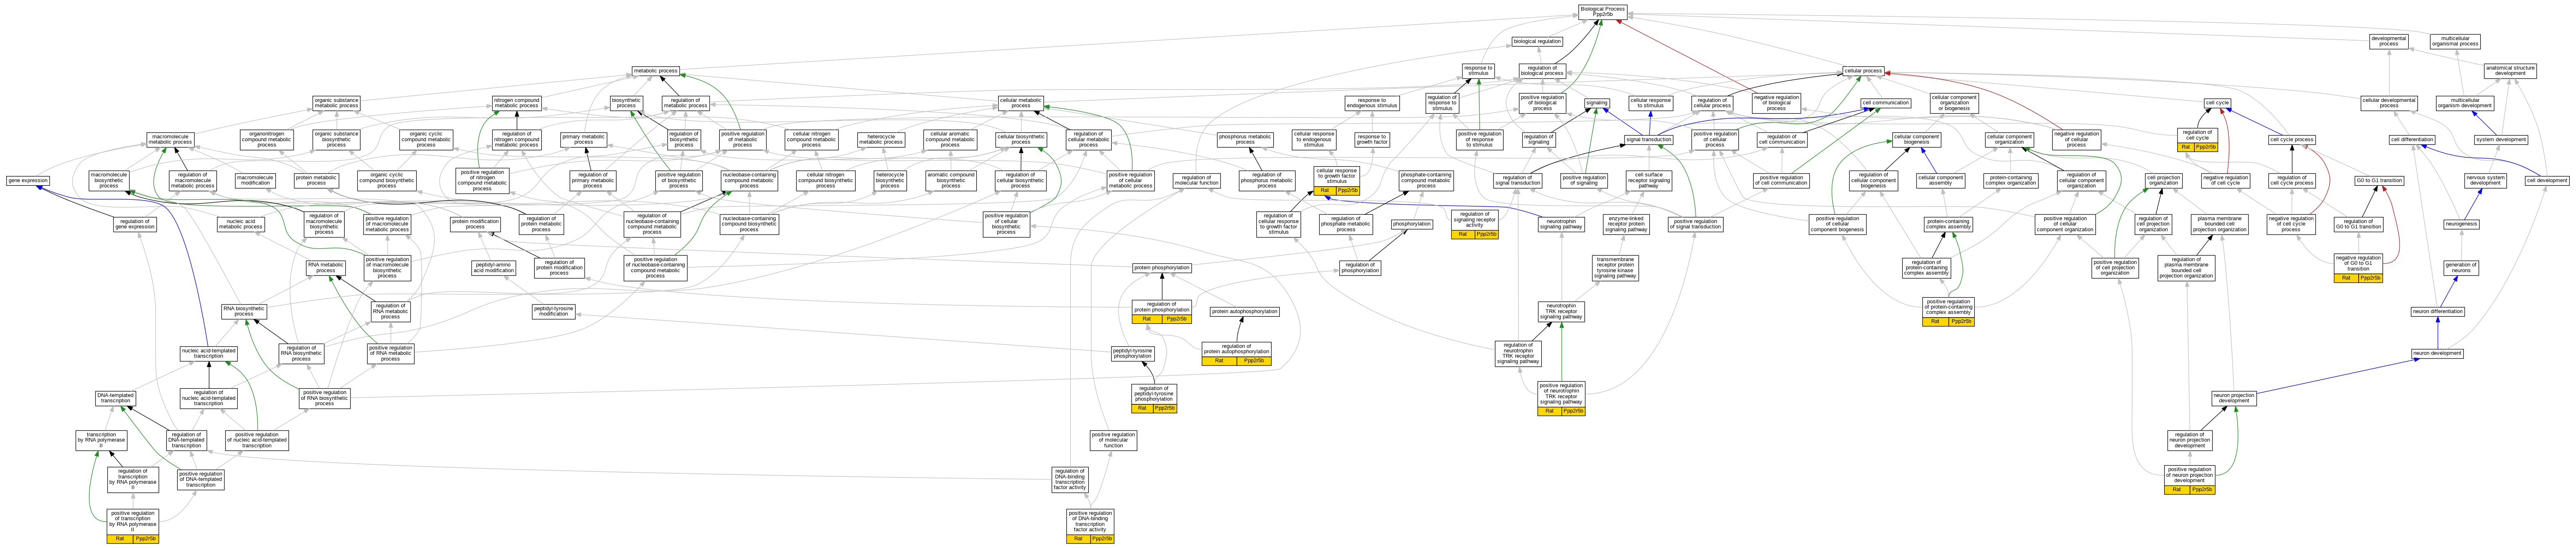Select the 'DNA-templated transcription' node

tap(116, 398)
